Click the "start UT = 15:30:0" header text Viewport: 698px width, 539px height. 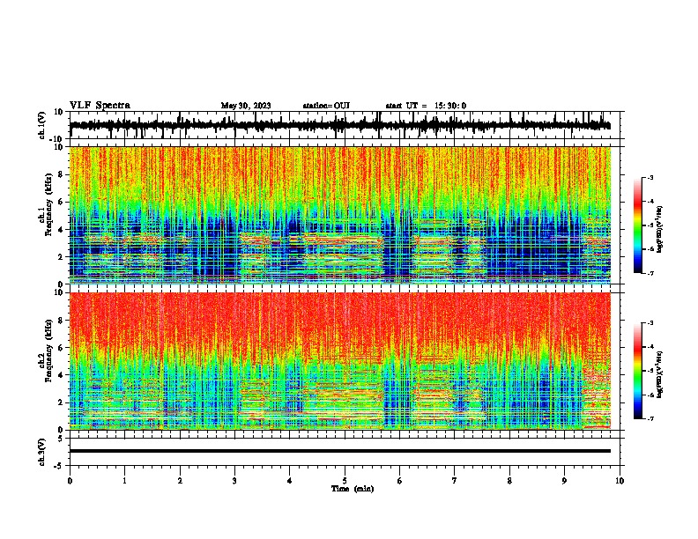coord(426,106)
